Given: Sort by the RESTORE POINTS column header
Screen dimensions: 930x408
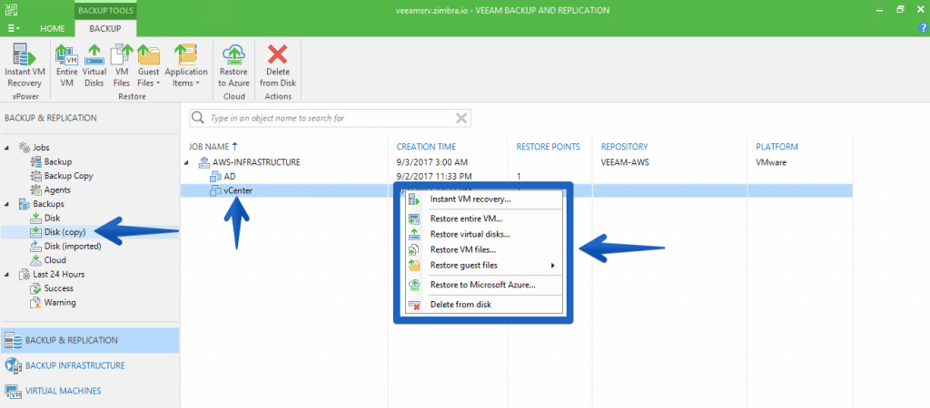Looking at the screenshot, I should pyautogui.click(x=548, y=146).
